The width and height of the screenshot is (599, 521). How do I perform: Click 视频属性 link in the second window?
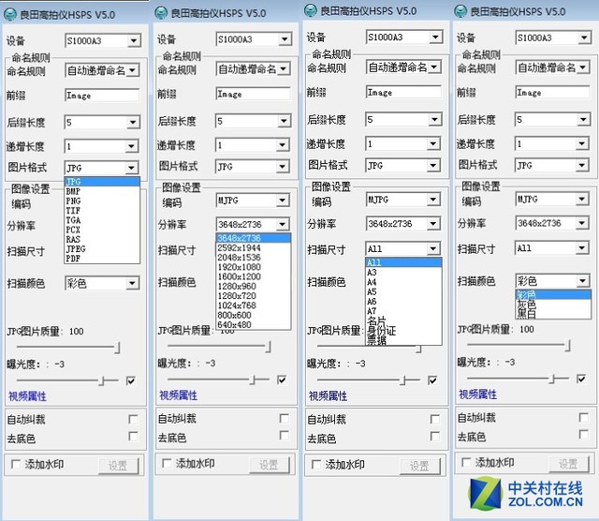click(x=178, y=395)
